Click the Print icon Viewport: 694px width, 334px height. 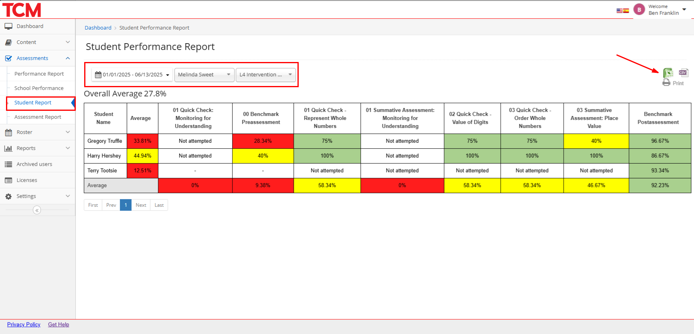click(x=673, y=83)
